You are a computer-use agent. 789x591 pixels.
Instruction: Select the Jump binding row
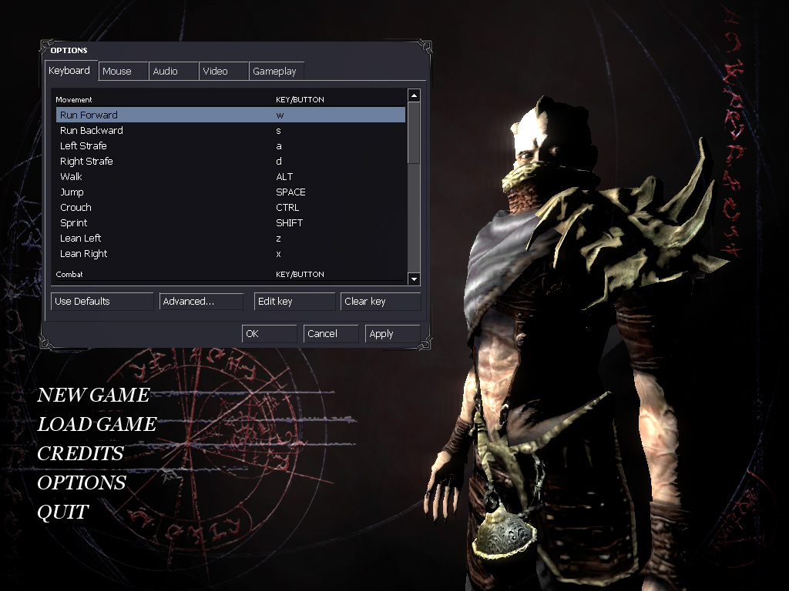pyautogui.click(x=230, y=192)
